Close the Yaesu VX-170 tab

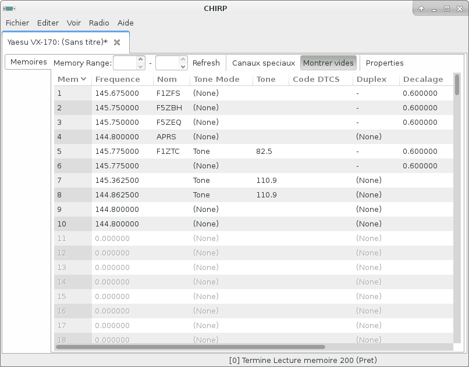click(x=117, y=42)
